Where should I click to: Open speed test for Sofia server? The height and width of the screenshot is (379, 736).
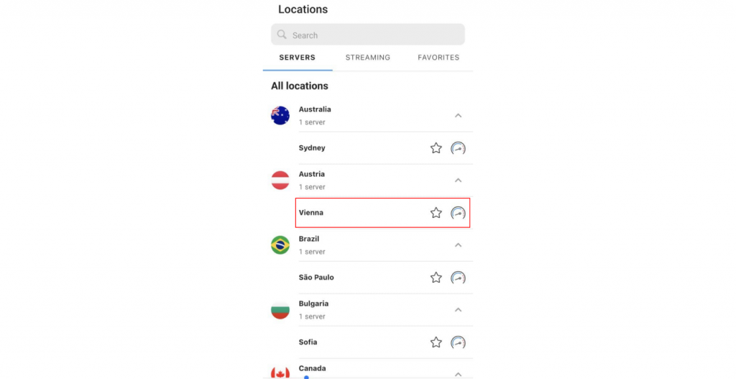pyautogui.click(x=458, y=342)
